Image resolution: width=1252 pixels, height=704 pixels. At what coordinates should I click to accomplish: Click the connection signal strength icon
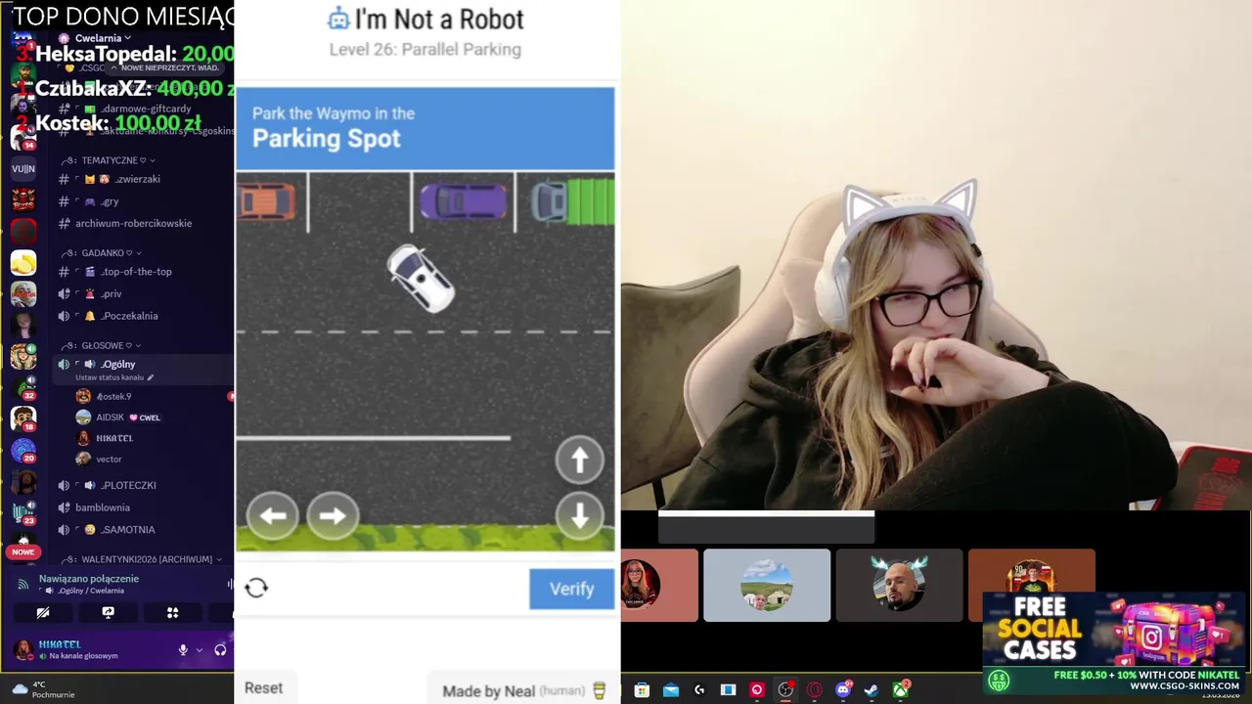coord(22,584)
